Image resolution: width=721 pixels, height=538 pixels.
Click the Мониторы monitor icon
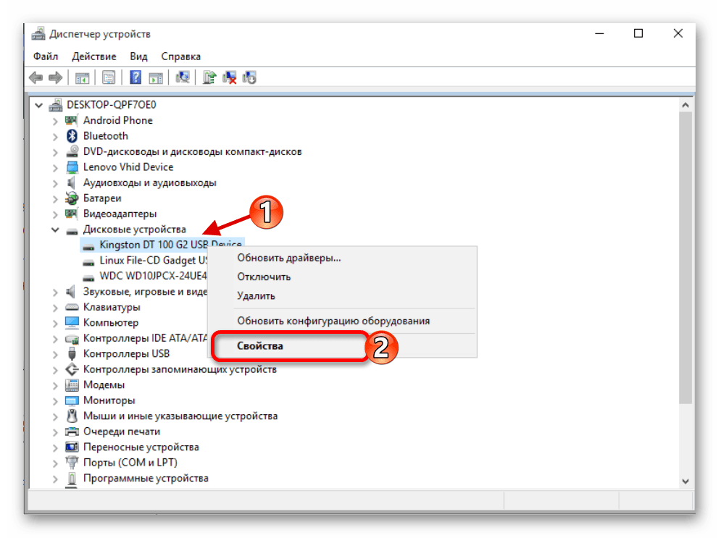pyautogui.click(x=72, y=400)
